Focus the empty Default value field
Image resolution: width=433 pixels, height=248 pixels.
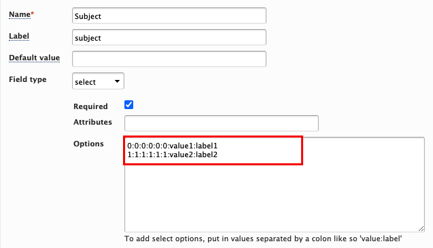169,59
